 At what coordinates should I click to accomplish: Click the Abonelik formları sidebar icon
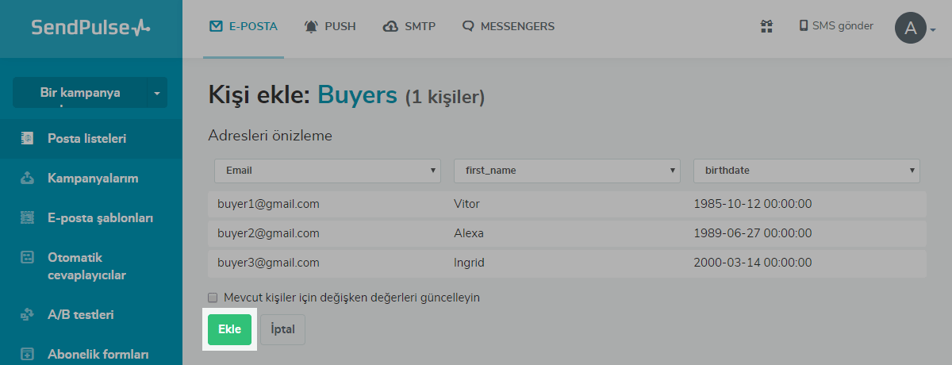click(x=27, y=354)
